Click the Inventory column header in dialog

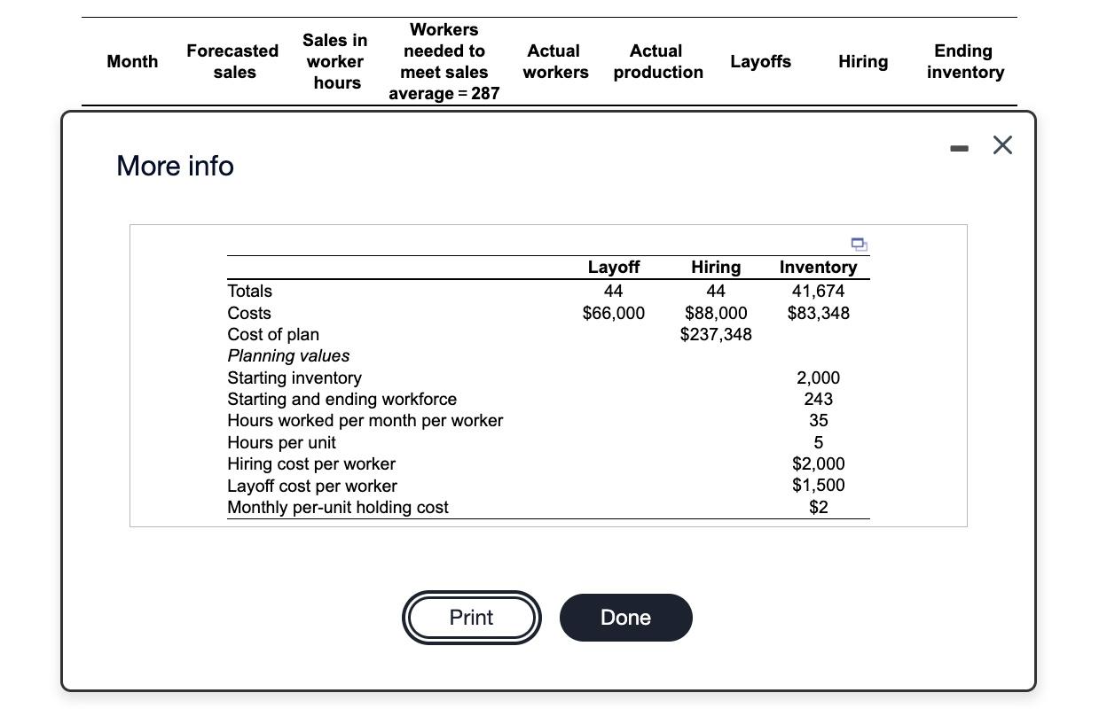coord(818,267)
